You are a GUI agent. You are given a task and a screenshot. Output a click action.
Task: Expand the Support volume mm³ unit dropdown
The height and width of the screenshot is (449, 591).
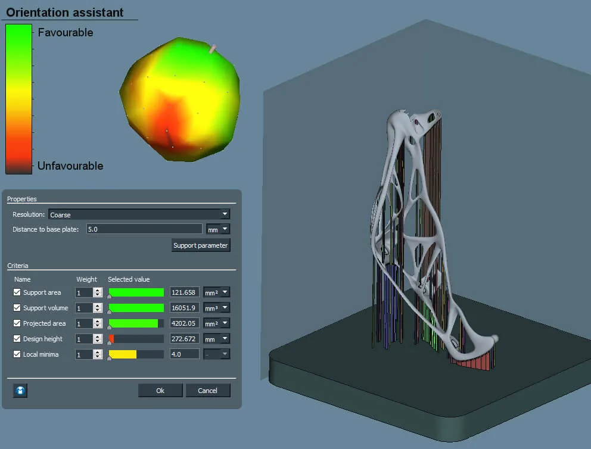coord(217,308)
